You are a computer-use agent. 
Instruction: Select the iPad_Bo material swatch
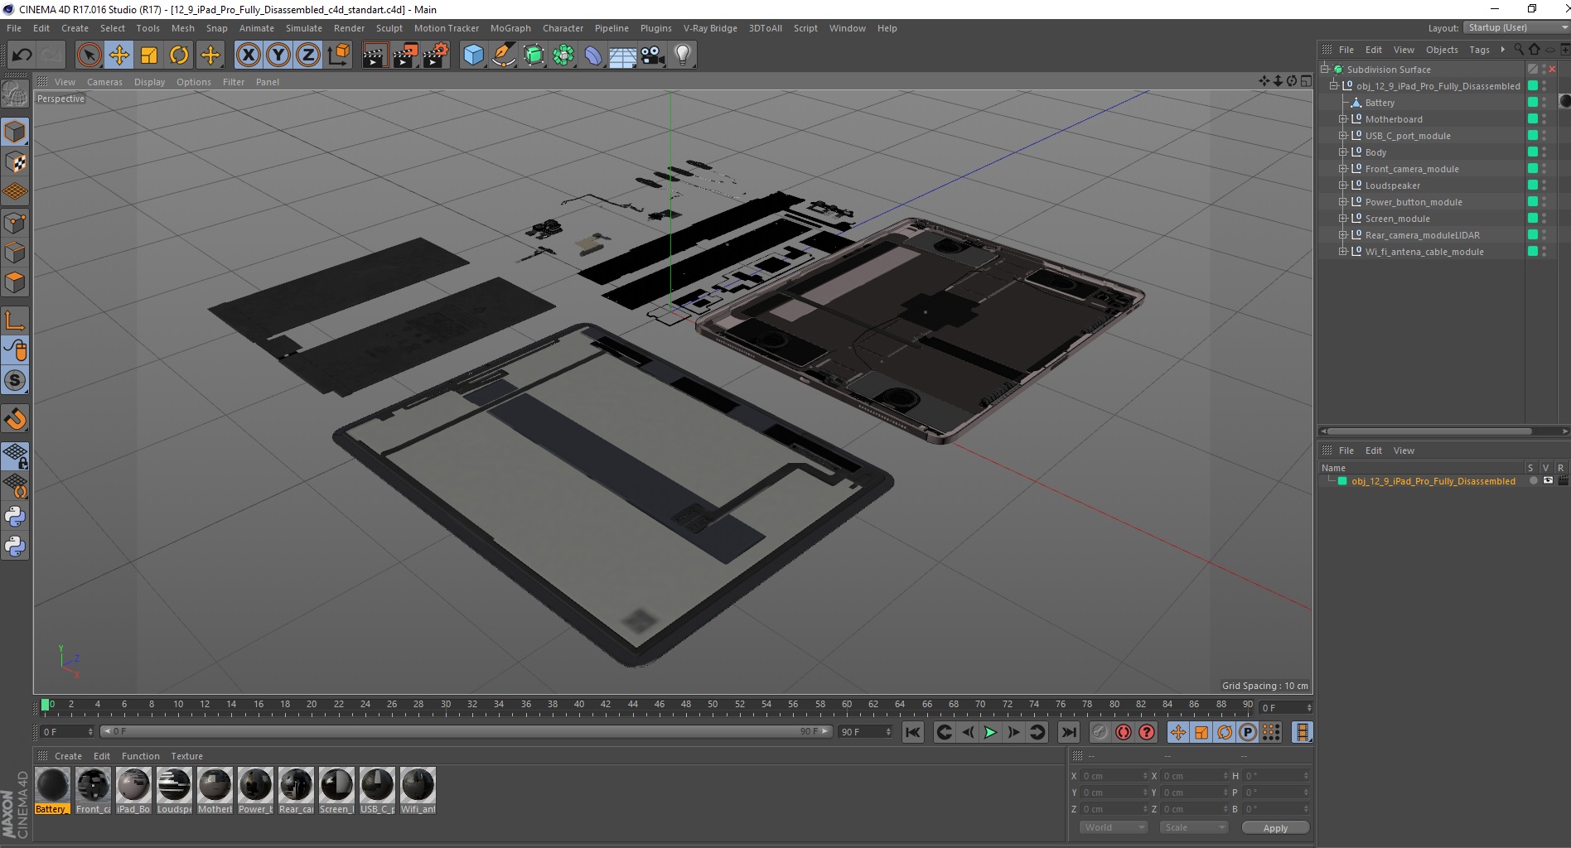[133, 790]
